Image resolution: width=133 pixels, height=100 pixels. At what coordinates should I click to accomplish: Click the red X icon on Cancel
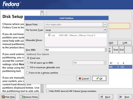[80, 78]
